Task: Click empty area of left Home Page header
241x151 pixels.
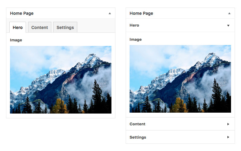Action: [71, 13]
